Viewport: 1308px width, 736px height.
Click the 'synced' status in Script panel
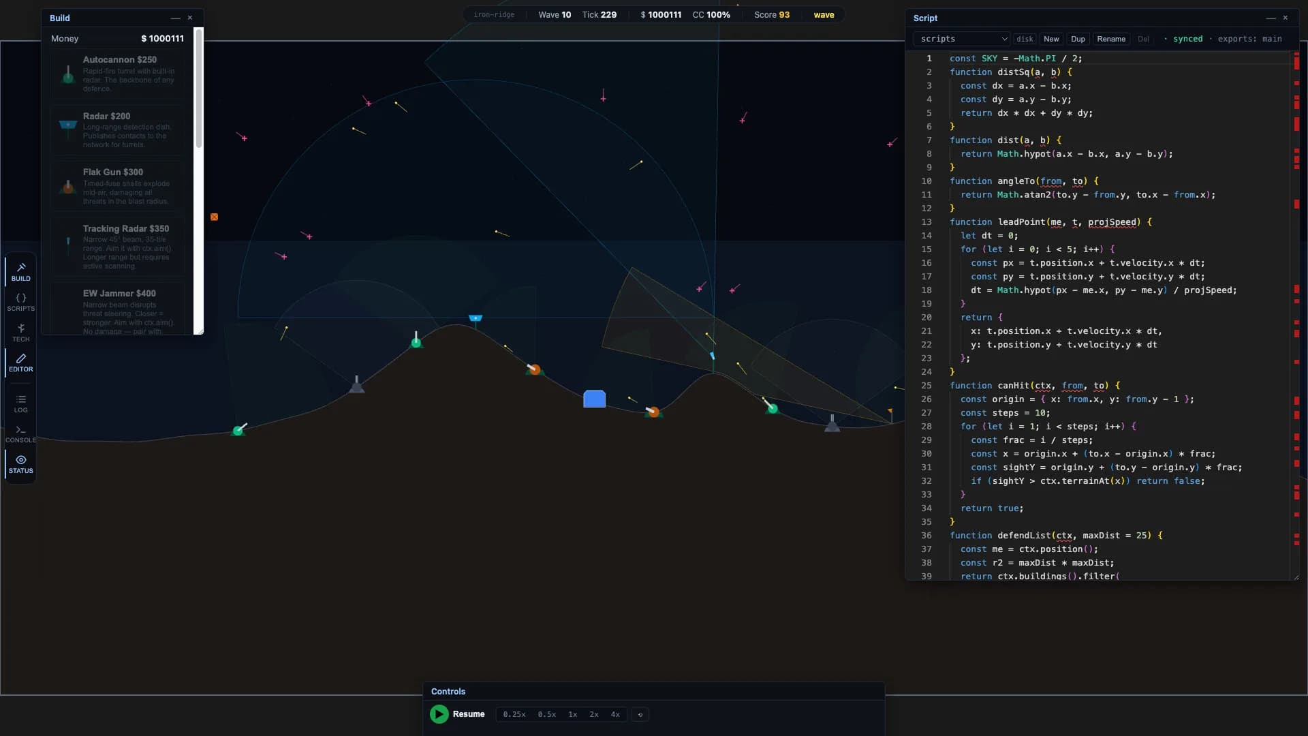coord(1187,39)
